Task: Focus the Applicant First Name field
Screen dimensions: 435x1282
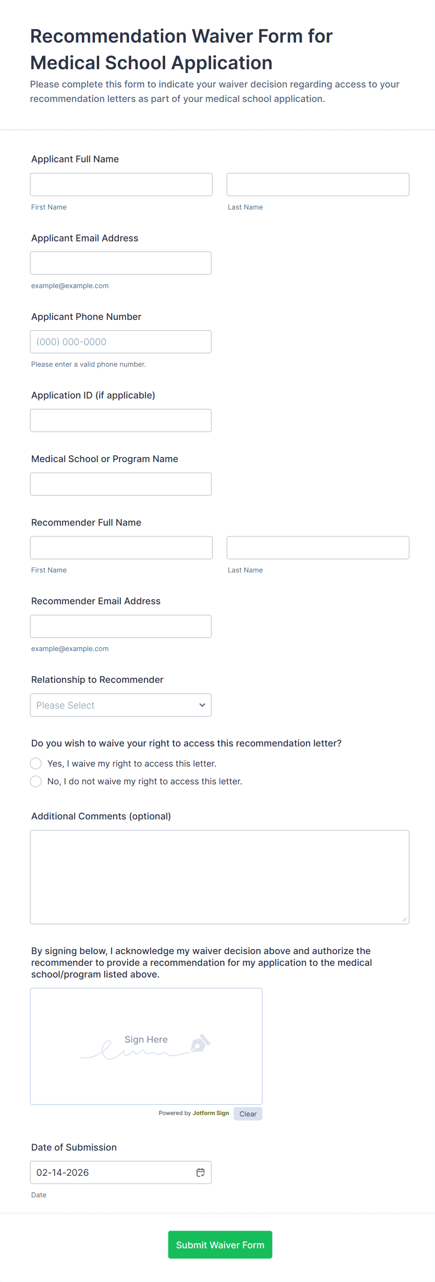Action: pos(121,185)
